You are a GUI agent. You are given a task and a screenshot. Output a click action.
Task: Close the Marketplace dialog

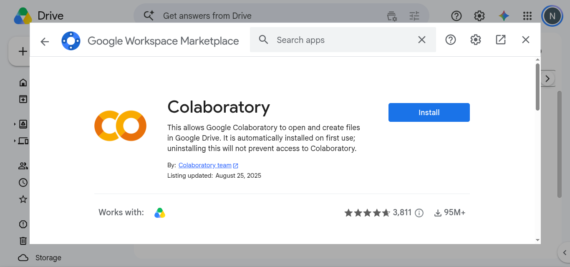coord(526,40)
